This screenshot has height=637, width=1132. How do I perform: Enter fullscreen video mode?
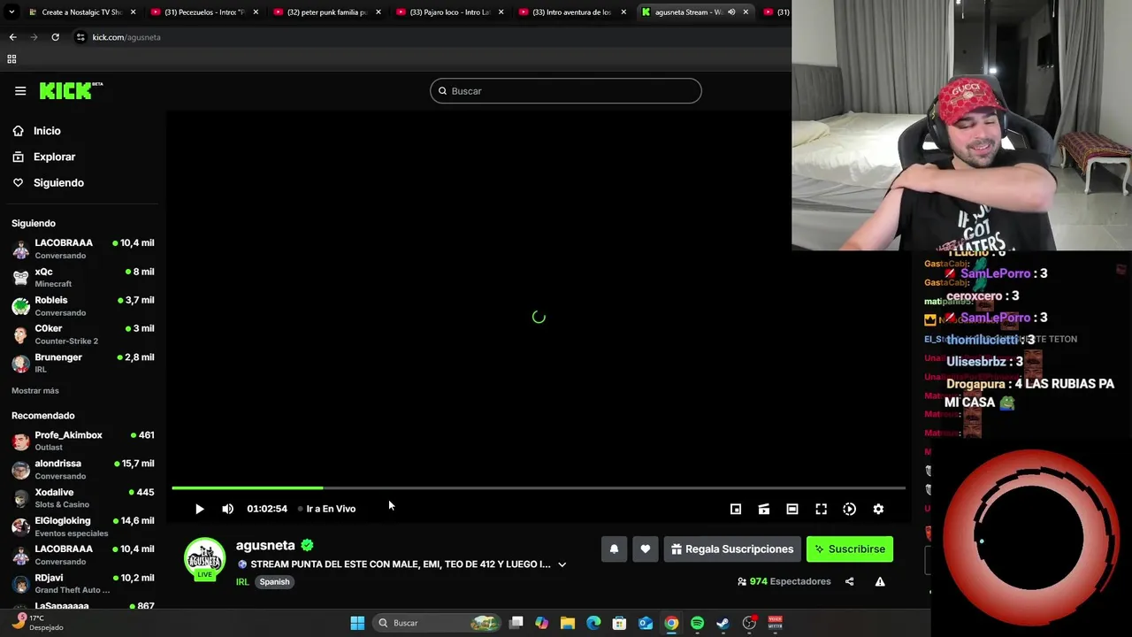point(821,509)
